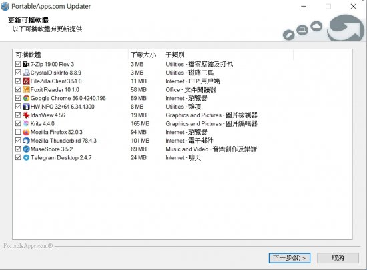This screenshot has height=270, width=367.
Task: Click the Mozilla Firefox icon
Action: tap(26, 132)
